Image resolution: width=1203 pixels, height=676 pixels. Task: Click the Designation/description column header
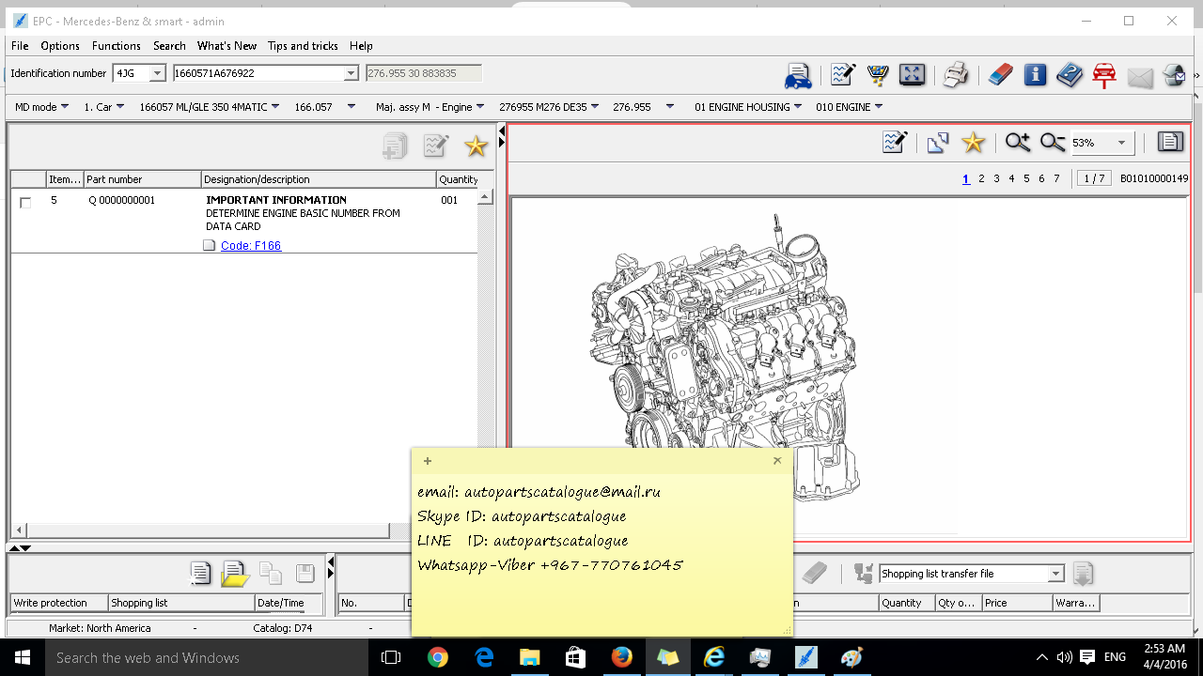pyautogui.click(x=319, y=179)
